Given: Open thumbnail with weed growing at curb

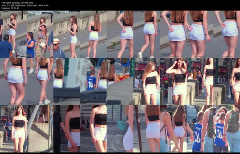Looking at the screenshot, I should [120, 34].
